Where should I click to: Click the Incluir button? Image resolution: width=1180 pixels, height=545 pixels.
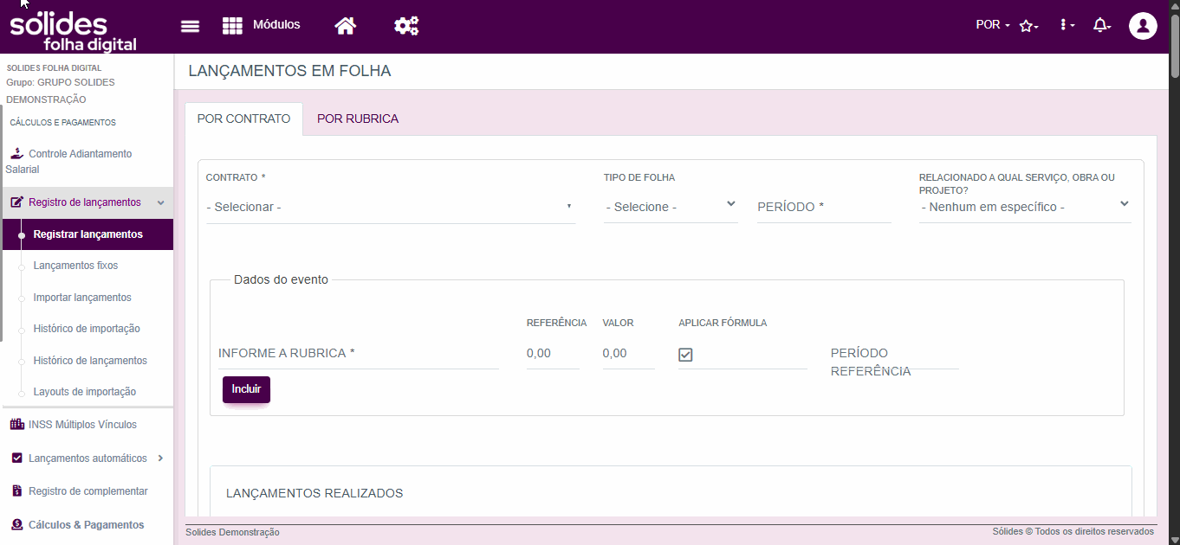click(246, 389)
